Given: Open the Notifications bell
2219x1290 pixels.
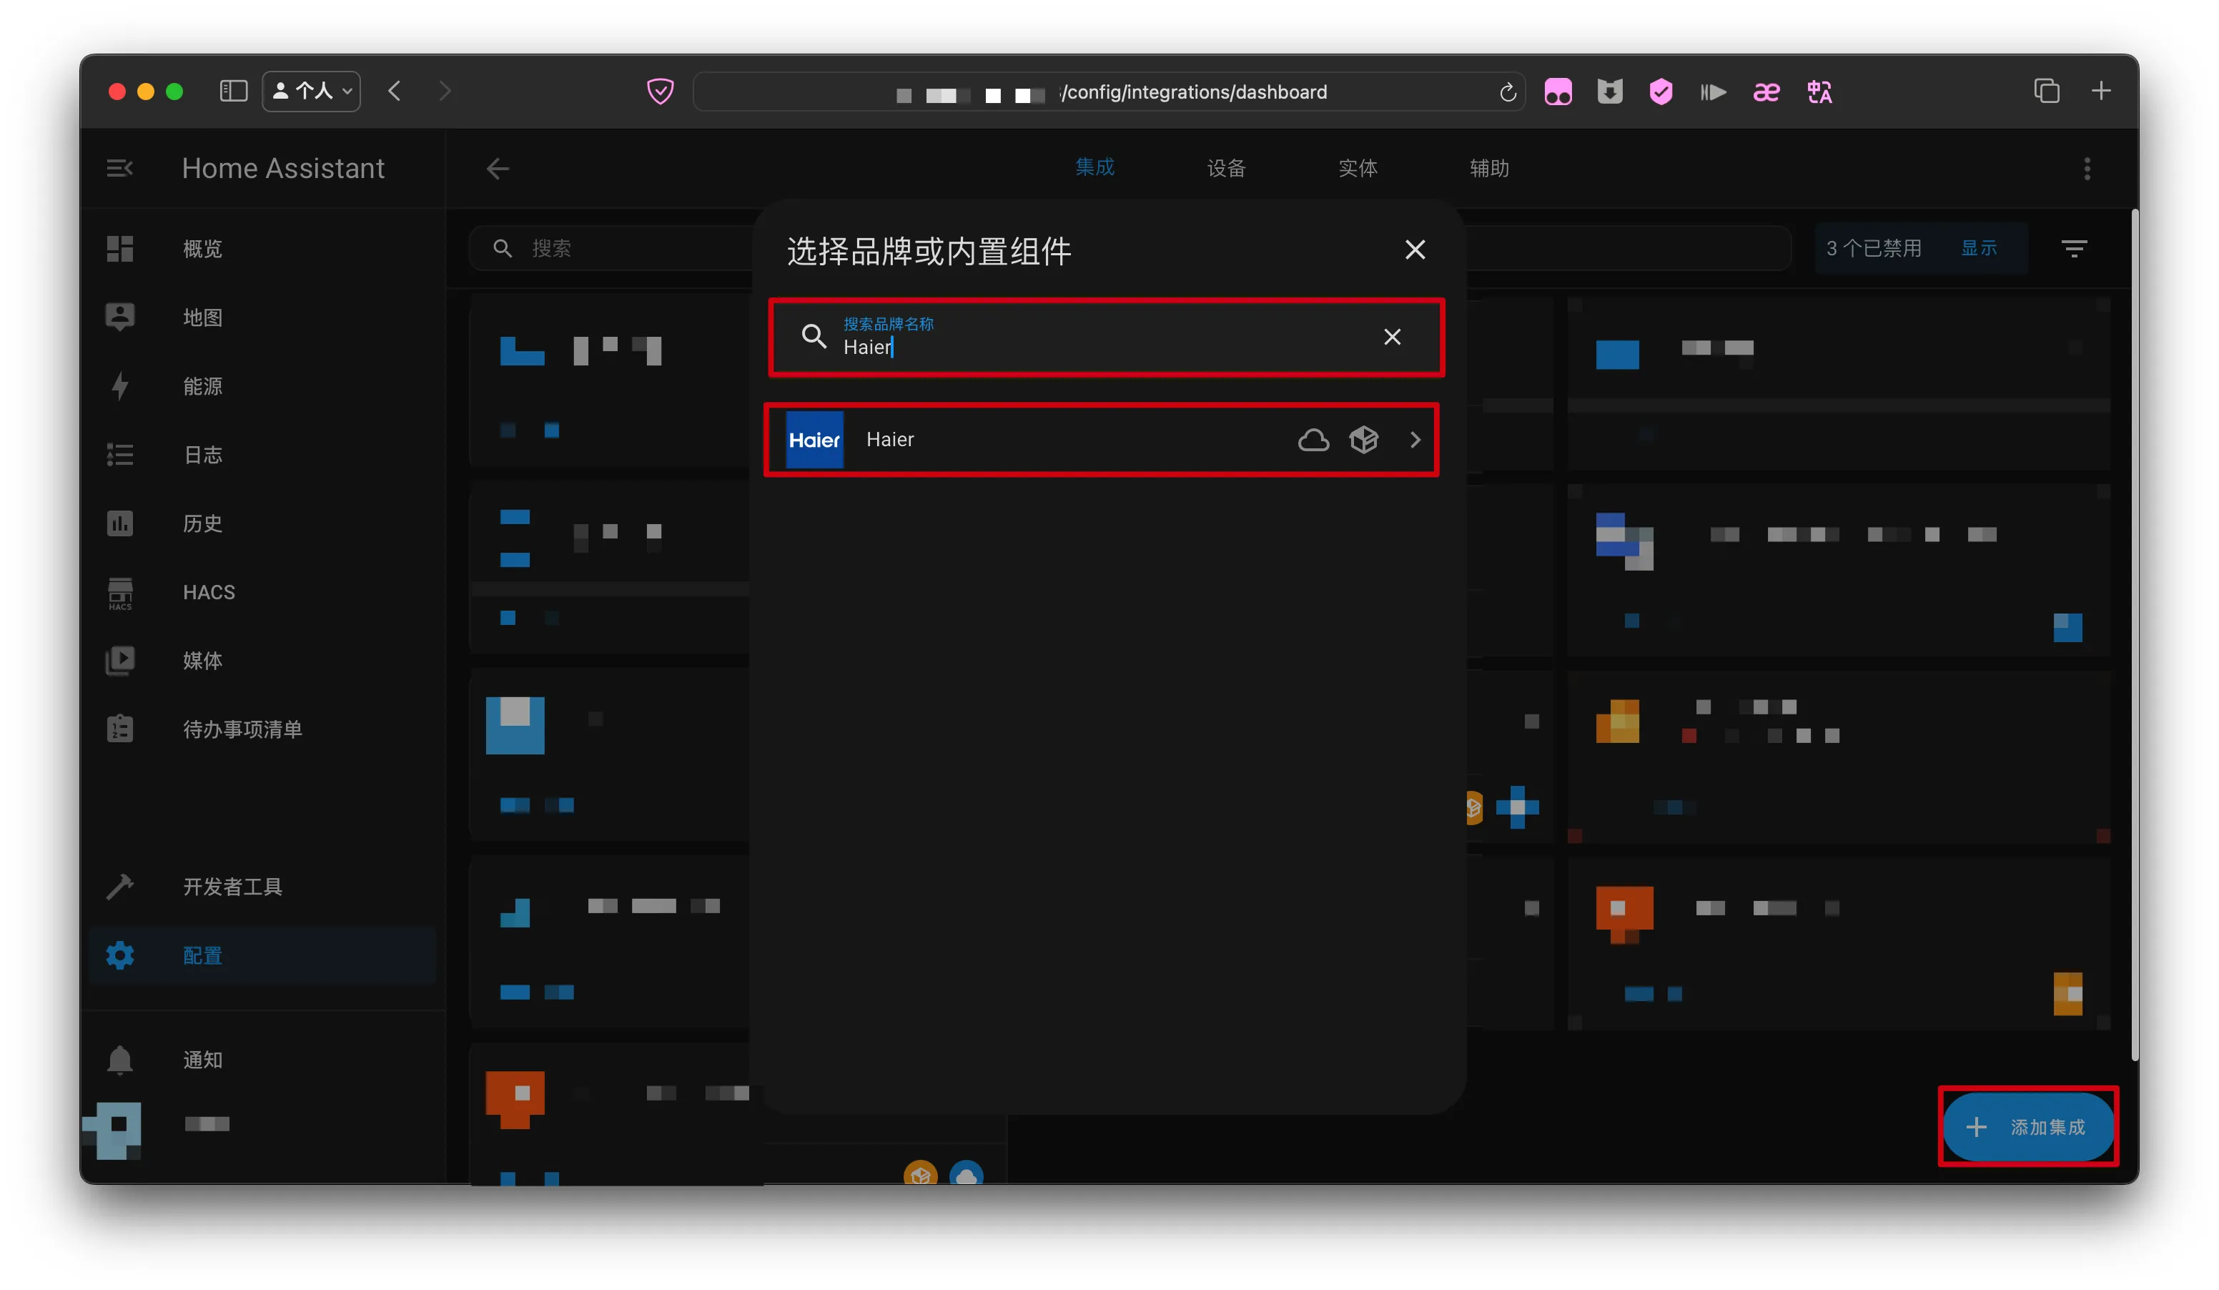Looking at the screenshot, I should click(120, 1059).
